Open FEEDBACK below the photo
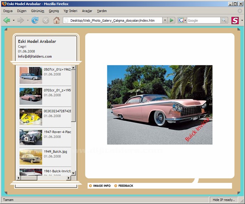 click(126, 186)
